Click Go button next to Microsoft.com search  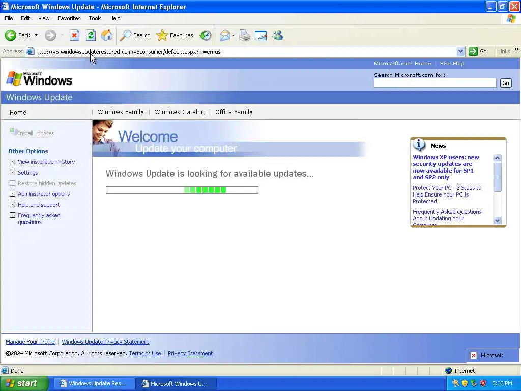[505, 83]
